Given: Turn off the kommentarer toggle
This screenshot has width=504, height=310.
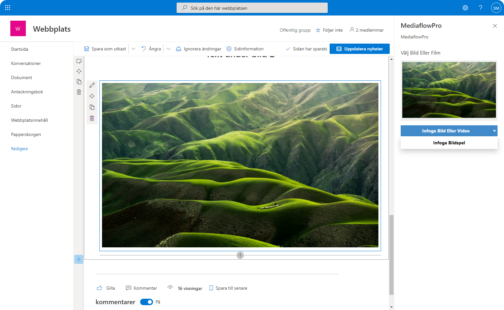Looking at the screenshot, I should coord(147,302).
